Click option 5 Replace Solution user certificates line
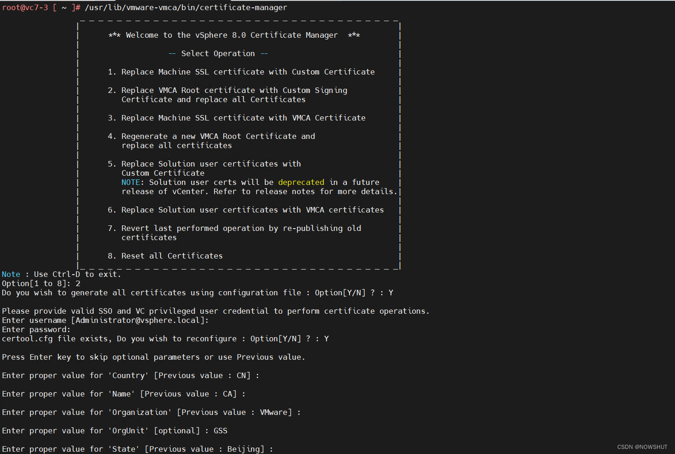Screen dimensions: 675x454 click(x=204, y=164)
